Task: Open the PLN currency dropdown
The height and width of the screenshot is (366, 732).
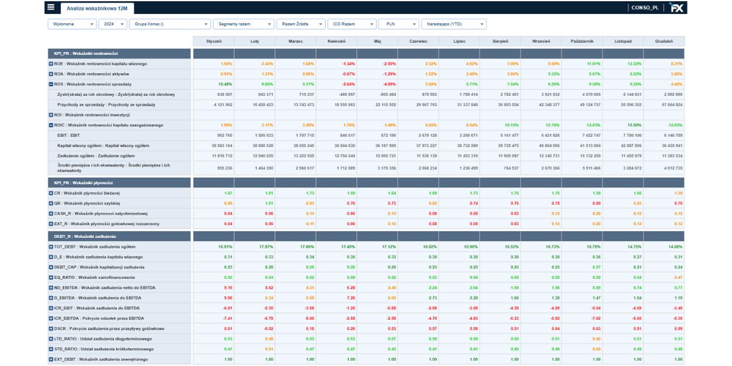Action: pyautogui.click(x=398, y=24)
